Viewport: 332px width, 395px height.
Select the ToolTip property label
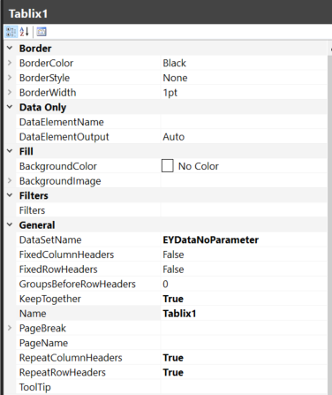(35, 387)
